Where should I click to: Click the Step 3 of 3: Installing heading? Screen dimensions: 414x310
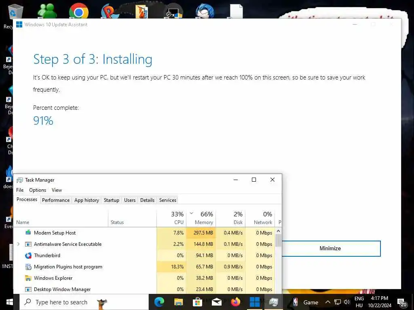(93, 59)
